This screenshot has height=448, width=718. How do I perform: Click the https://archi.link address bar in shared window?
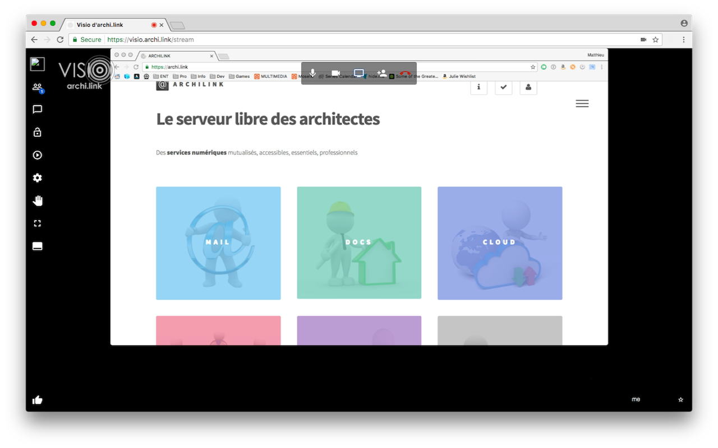pyautogui.click(x=339, y=67)
